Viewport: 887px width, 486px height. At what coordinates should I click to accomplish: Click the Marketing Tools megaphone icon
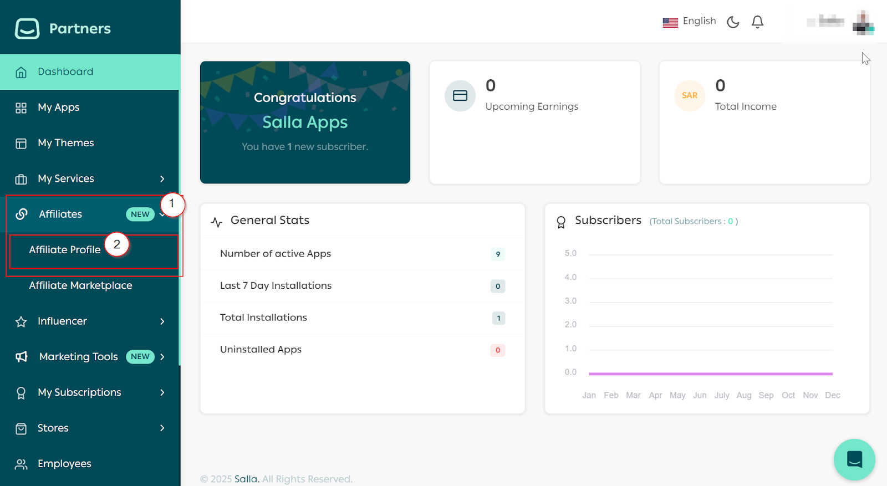coord(22,357)
